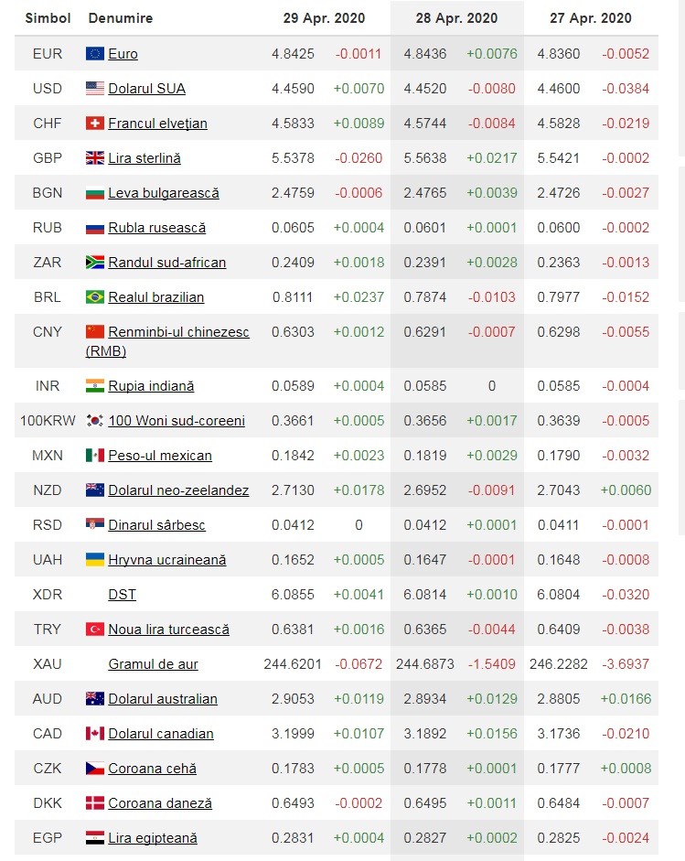Click the South Korean flag icon
The width and height of the screenshot is (685, 861).
pos(95,421)
